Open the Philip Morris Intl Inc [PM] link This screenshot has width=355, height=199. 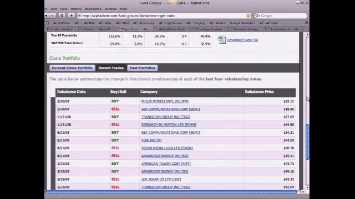[x=165, y=101]
